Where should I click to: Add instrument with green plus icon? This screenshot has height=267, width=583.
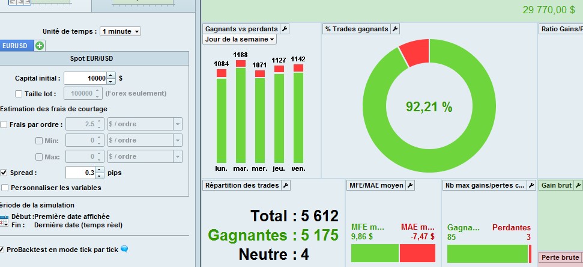(40, 46)
